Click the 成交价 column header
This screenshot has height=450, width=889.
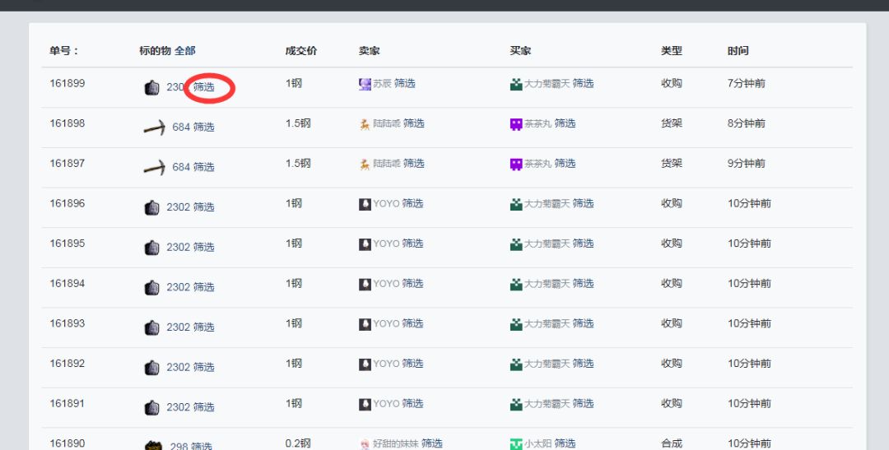[301, 51]
